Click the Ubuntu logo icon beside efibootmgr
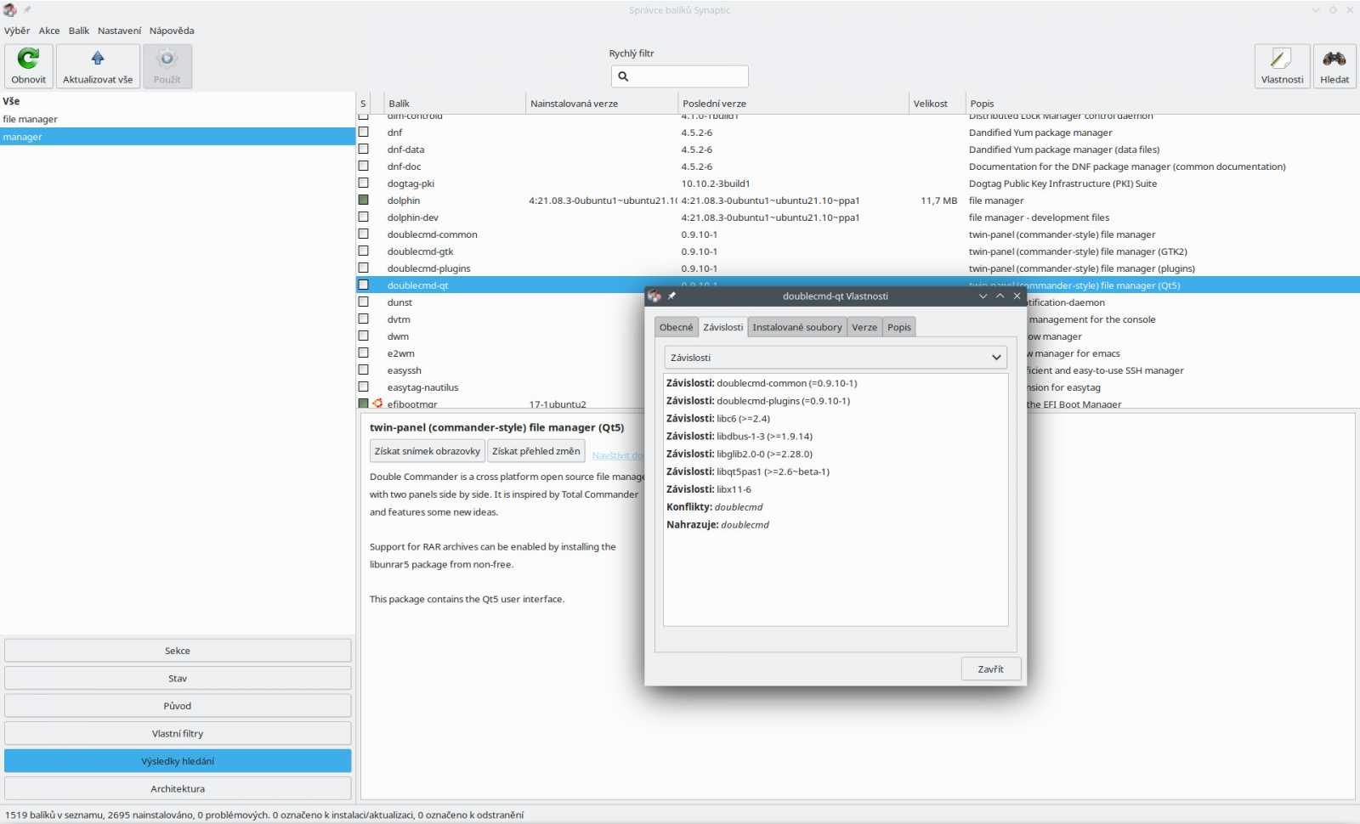 coord(377,404)
